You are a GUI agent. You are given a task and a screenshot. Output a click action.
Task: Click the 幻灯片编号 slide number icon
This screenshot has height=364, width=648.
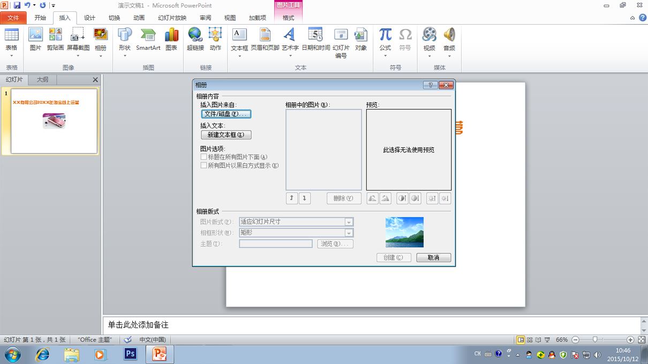[341, 35]
